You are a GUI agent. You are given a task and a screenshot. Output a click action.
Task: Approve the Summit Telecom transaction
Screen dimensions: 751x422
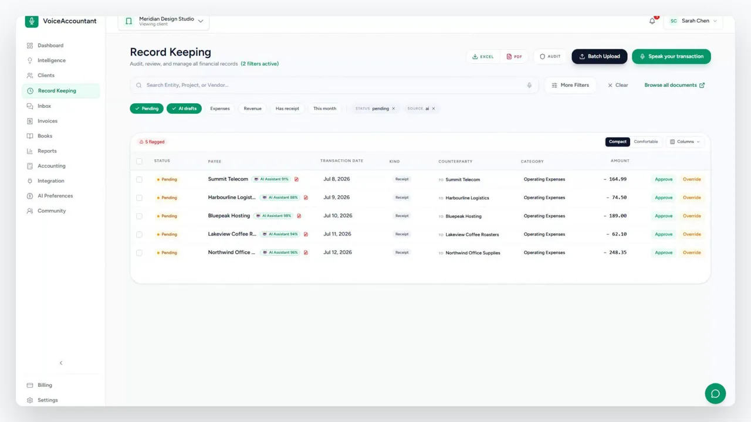664,179
